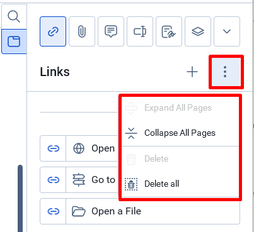Open the Attachments paperclip panel
254x232 pixels.
pos(82,31)
